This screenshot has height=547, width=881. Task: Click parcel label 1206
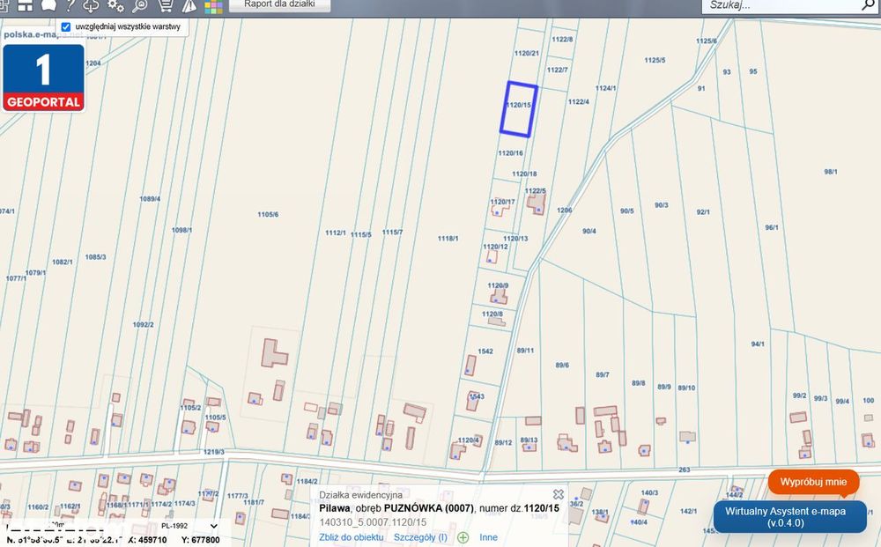pos(565,211)
